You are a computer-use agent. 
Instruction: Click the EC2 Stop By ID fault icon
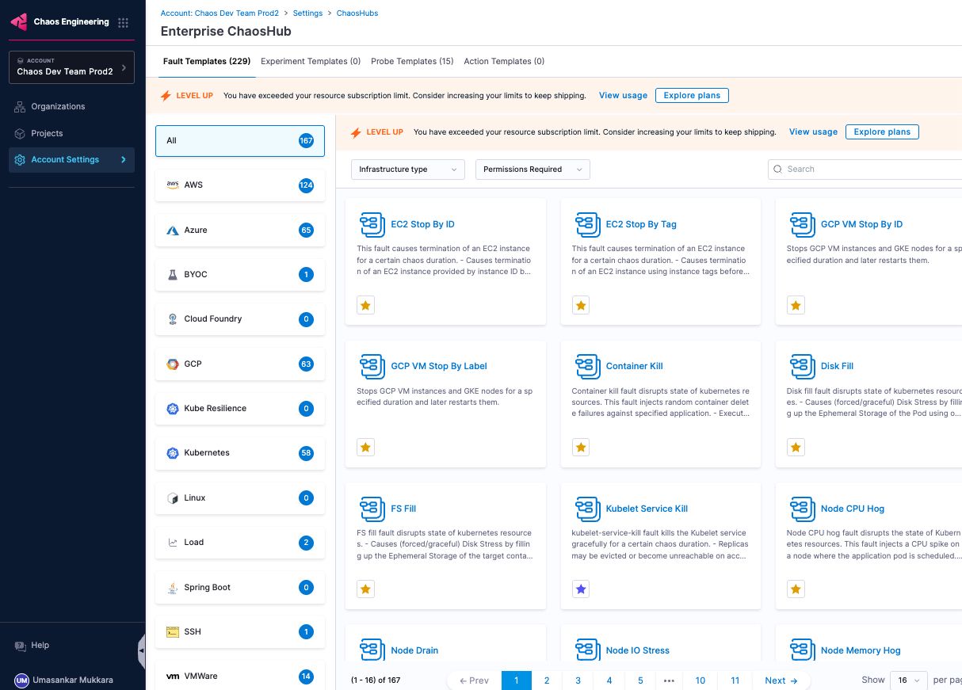(x=372, y=224)
